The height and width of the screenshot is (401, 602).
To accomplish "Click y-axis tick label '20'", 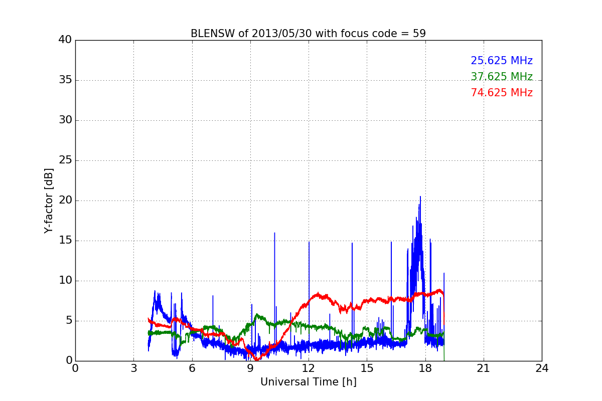I will pyautogui.click(x=65, y=200).
